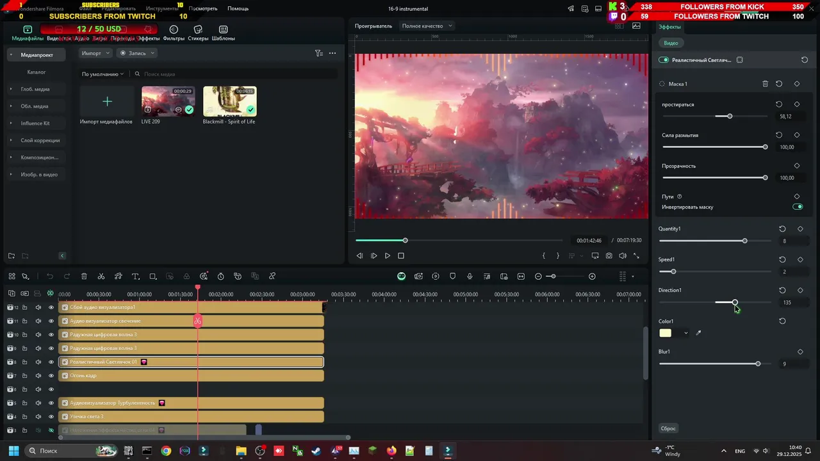Image resolution: width=820 pixels, height=461 pixels.
Task: Open the Импорт dropdown
Action: coord(96,53)
